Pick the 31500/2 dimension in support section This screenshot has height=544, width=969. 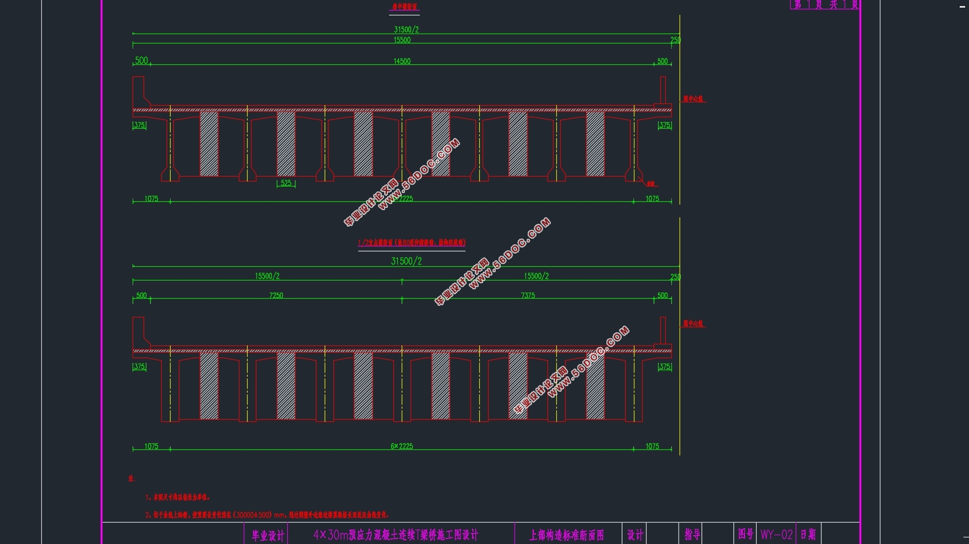(406, 261)
